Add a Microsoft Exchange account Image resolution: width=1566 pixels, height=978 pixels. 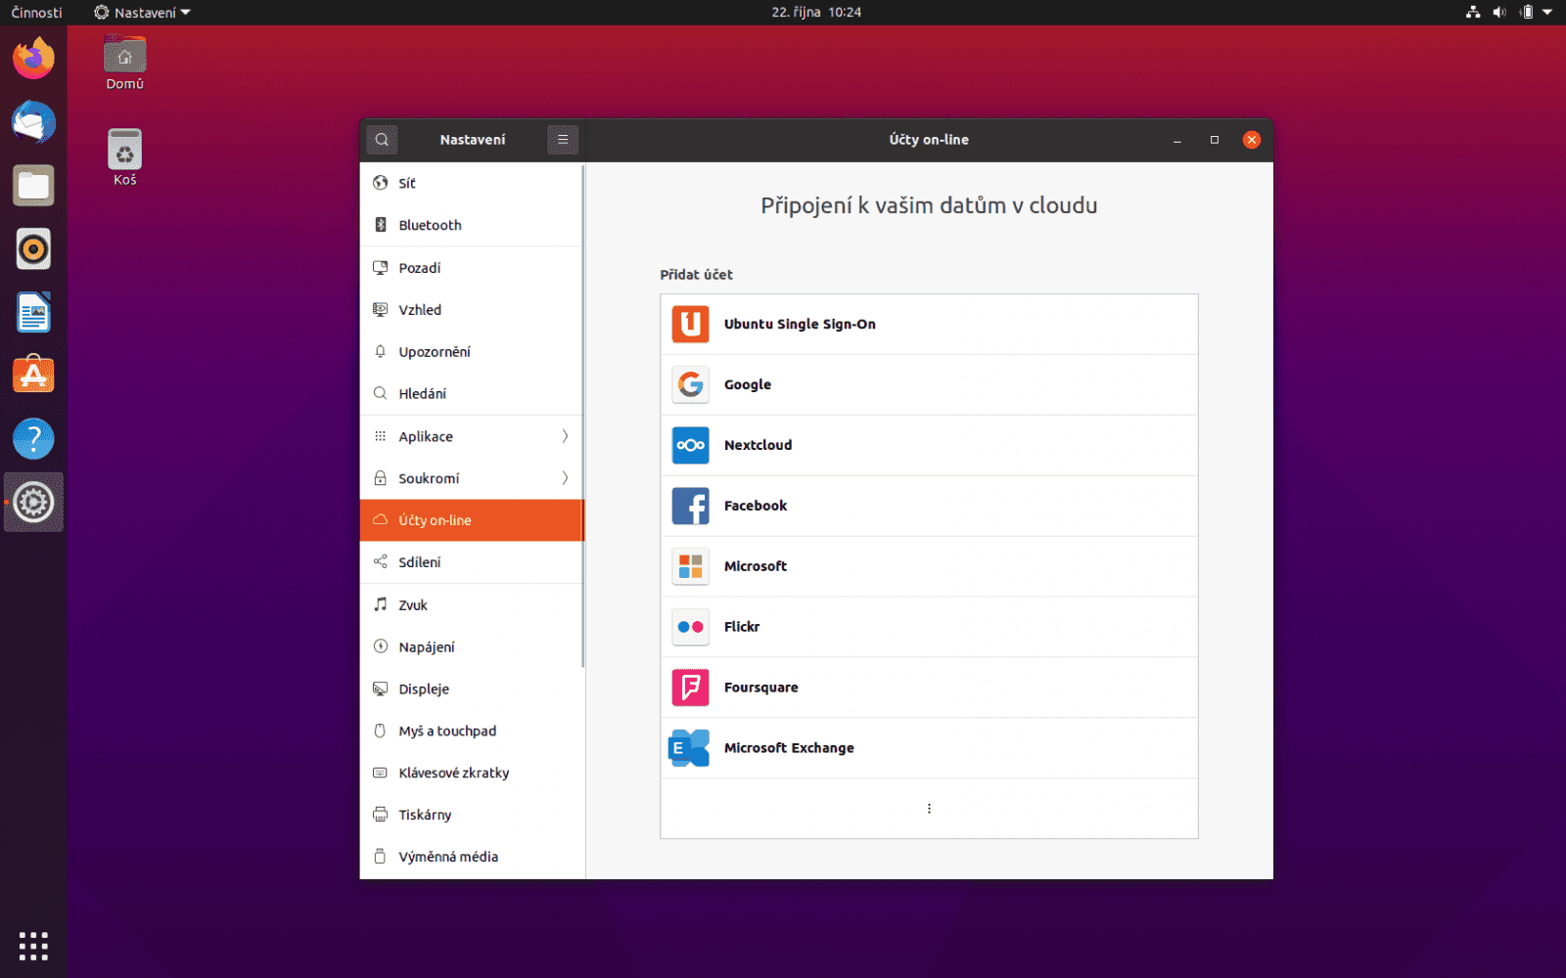pos(928,748)
